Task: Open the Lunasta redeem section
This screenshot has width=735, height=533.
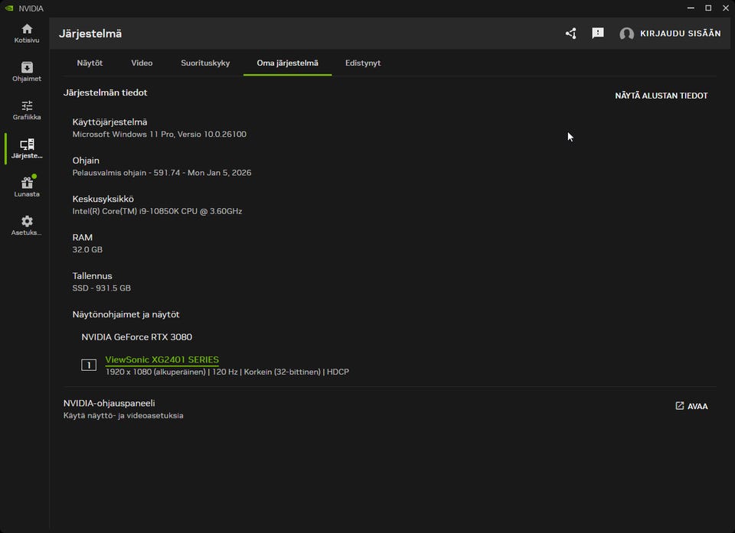Action: tap(27, 187)
